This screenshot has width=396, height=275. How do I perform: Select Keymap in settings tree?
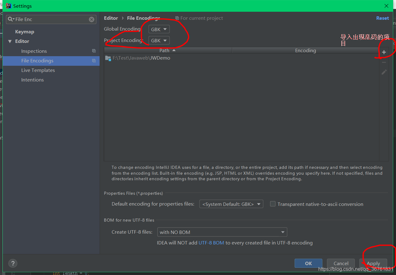(x=25, y=32)
